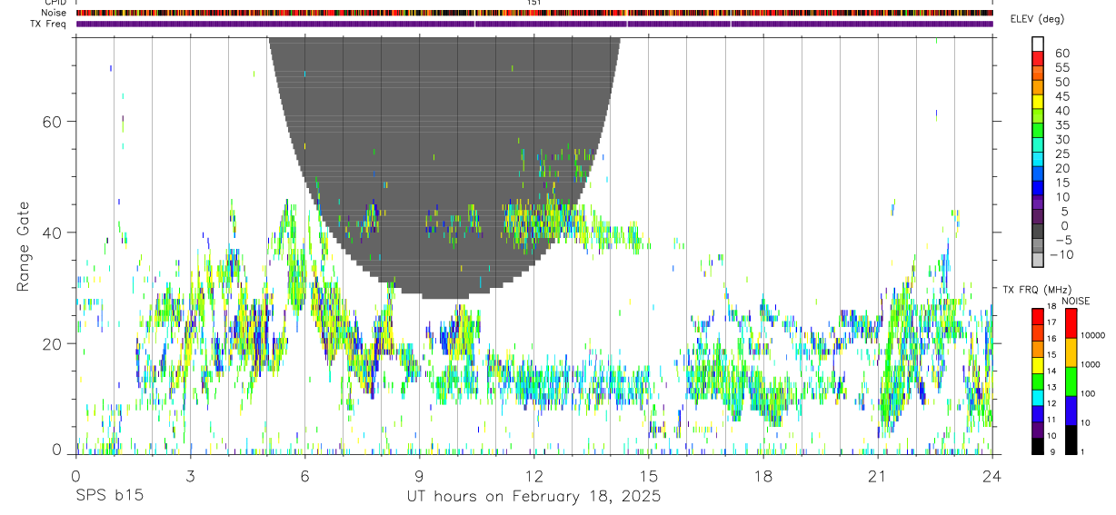Pick the yellow 40–45 segment of ELEV colorbar
The width and height of the screenshot is (1116, 515).
(1038, 101)
